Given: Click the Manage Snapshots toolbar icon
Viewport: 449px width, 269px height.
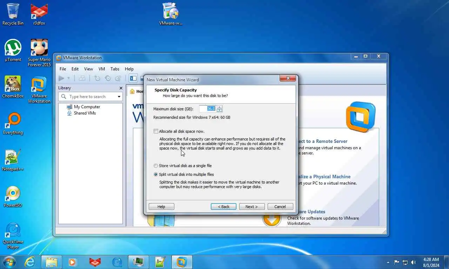Looking at the screenshot, I should point(118,78).
